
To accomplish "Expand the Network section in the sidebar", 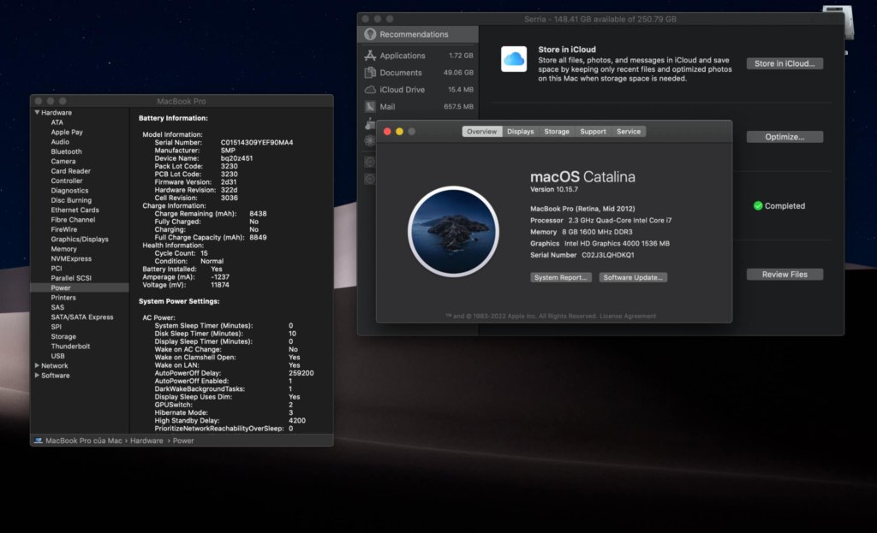I will 37,365.
